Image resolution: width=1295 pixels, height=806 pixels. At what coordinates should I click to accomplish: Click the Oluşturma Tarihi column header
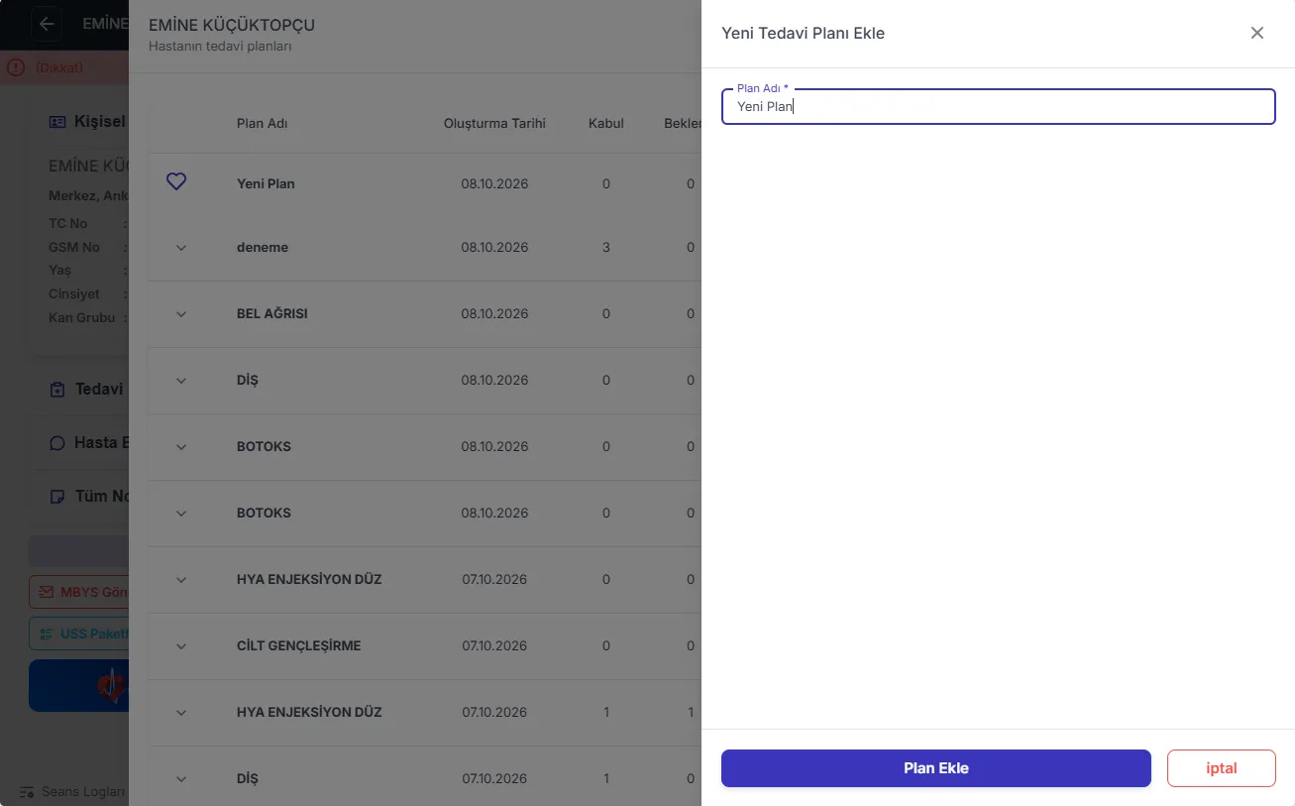494,123
